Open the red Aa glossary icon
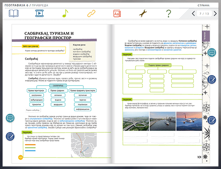This screenshot has width=221, height=169. (117, 13)
